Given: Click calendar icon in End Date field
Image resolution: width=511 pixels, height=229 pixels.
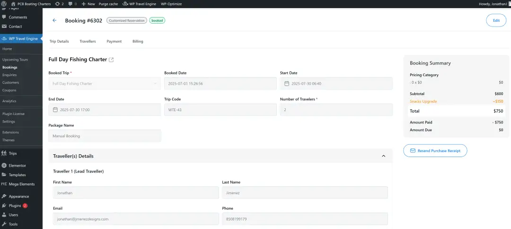Looking at the screenshot, I should (x=55, y=110).
